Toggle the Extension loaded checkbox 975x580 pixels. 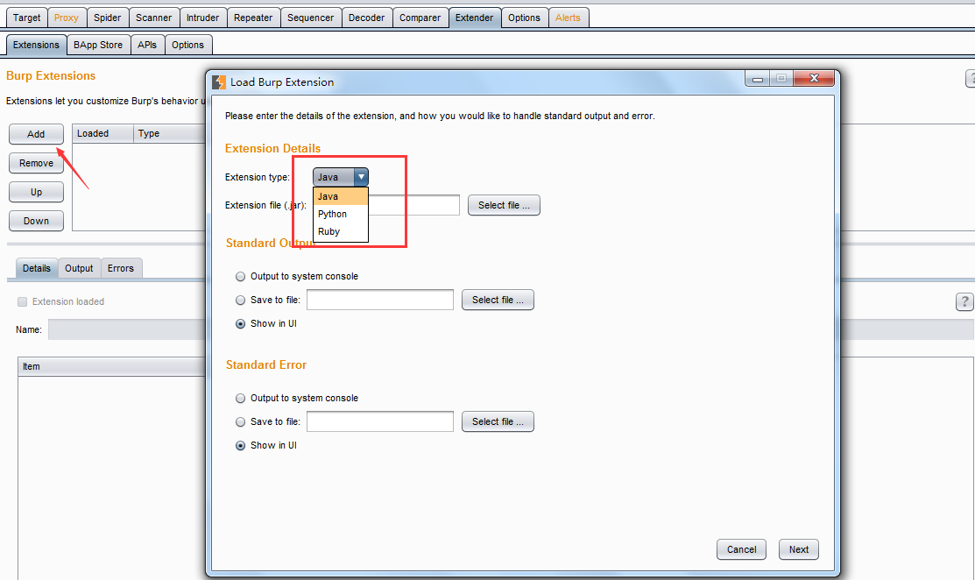[x=23, y=301]
